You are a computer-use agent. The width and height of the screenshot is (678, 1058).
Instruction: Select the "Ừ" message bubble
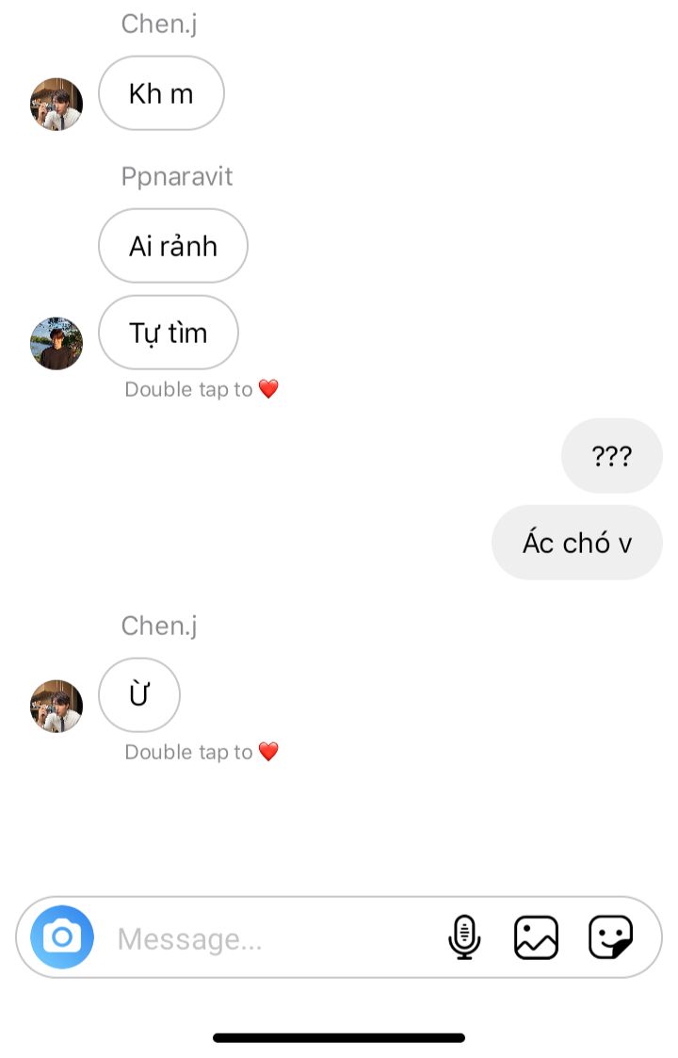point(139,694)
